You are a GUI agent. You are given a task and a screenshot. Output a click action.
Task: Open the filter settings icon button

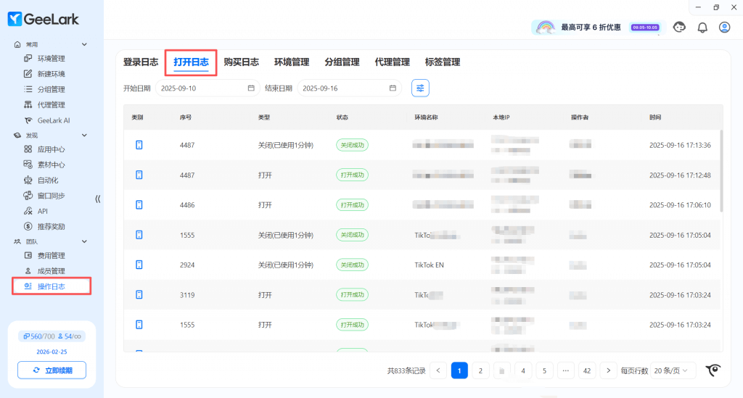click(420, 88)
